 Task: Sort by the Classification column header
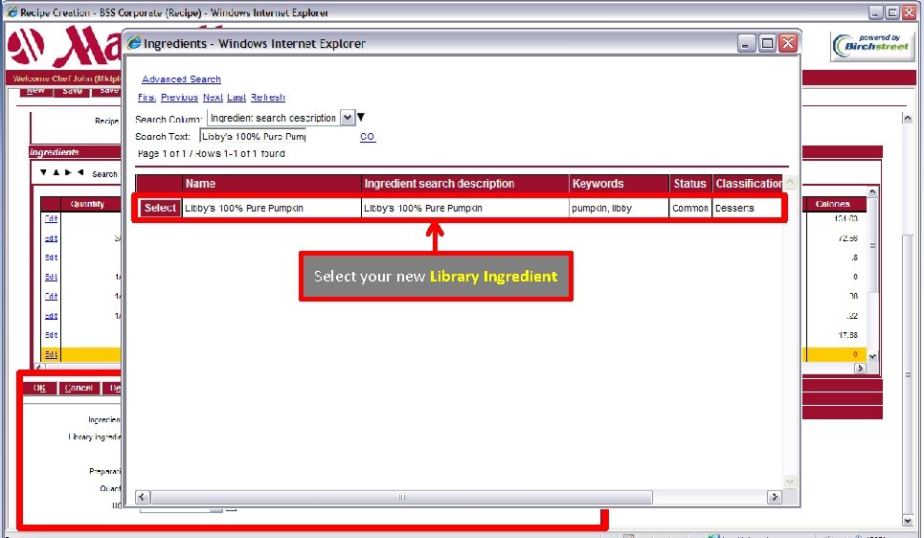(749, 183)
